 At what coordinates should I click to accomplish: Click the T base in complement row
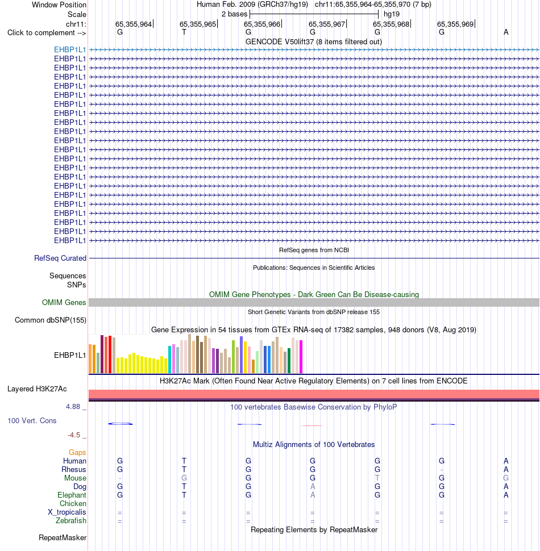point(184,32)
